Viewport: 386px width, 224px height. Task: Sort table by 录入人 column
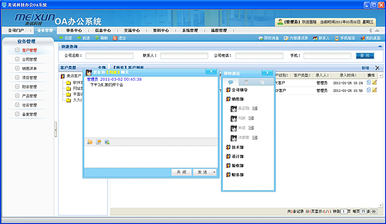tap(322, 75)
